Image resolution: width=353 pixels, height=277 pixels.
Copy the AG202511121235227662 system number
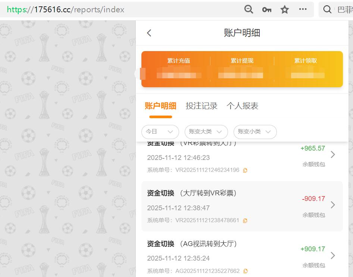(x=245, y=271)
